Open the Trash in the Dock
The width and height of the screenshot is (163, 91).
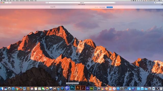[161, 89]
